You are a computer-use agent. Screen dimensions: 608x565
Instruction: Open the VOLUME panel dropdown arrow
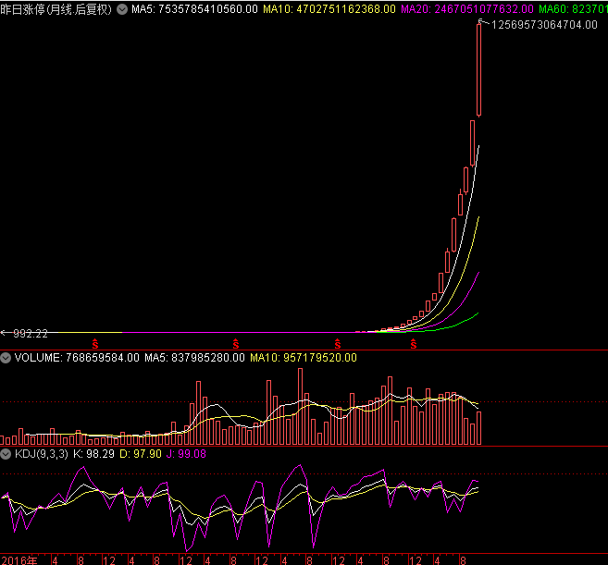(6, 358)
